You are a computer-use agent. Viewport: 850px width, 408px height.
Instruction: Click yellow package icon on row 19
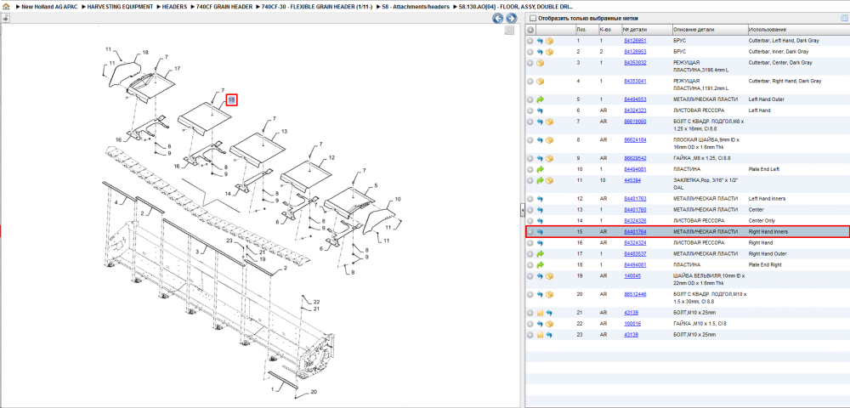point(549,275)
